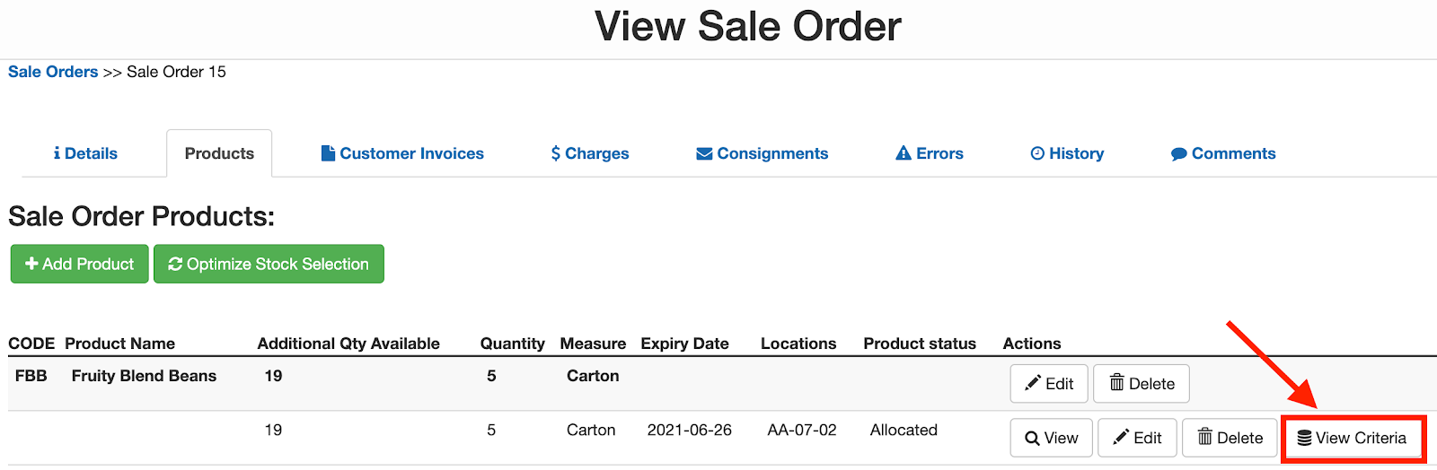Go to the Charges tab
The image size is (1437, 470).
pyautogui.click(x=590, y=153)
